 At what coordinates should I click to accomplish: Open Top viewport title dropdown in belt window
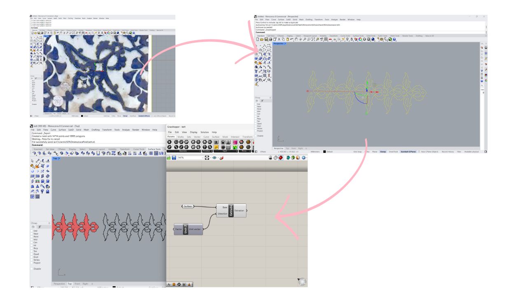click(59, 158)
